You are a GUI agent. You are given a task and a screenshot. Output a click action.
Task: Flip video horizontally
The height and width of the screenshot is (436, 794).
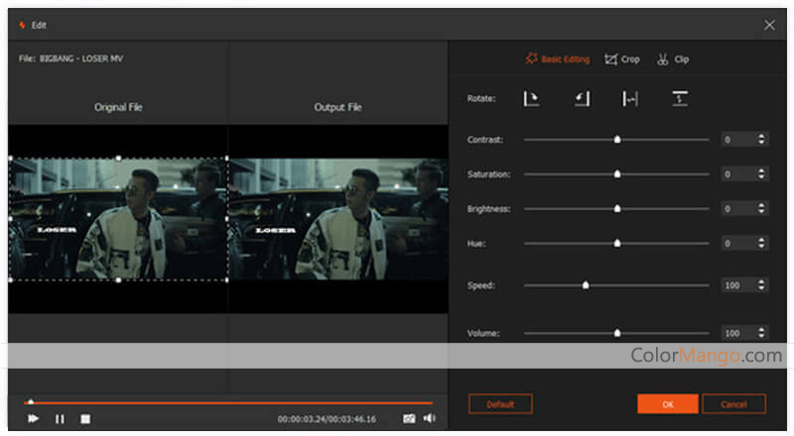[x=630, y=99]
